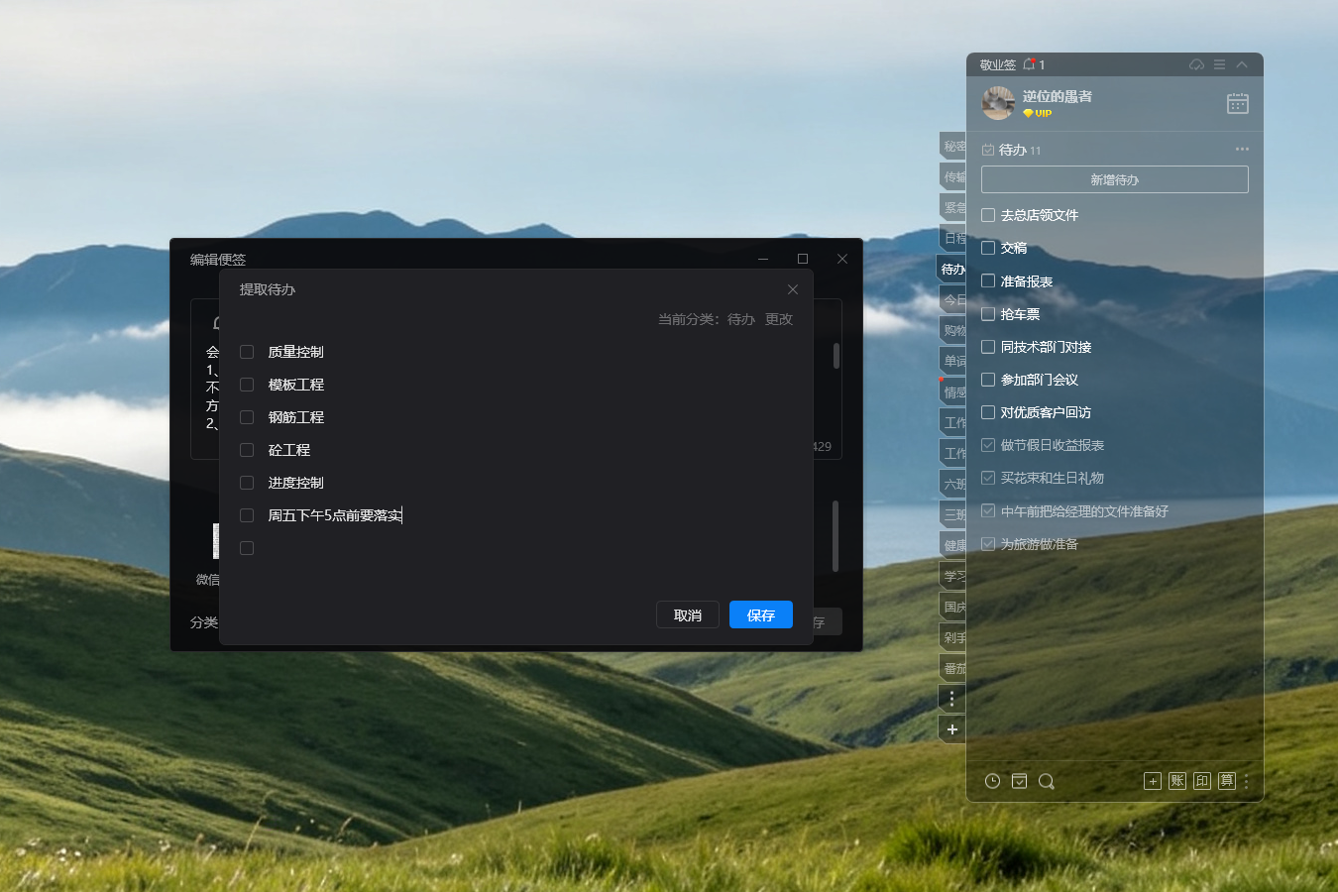The height and width of the screenshot is (892, 1338).
Task: Click the 同技术部门对接 todo text
Action: (x=1046, y=347)
